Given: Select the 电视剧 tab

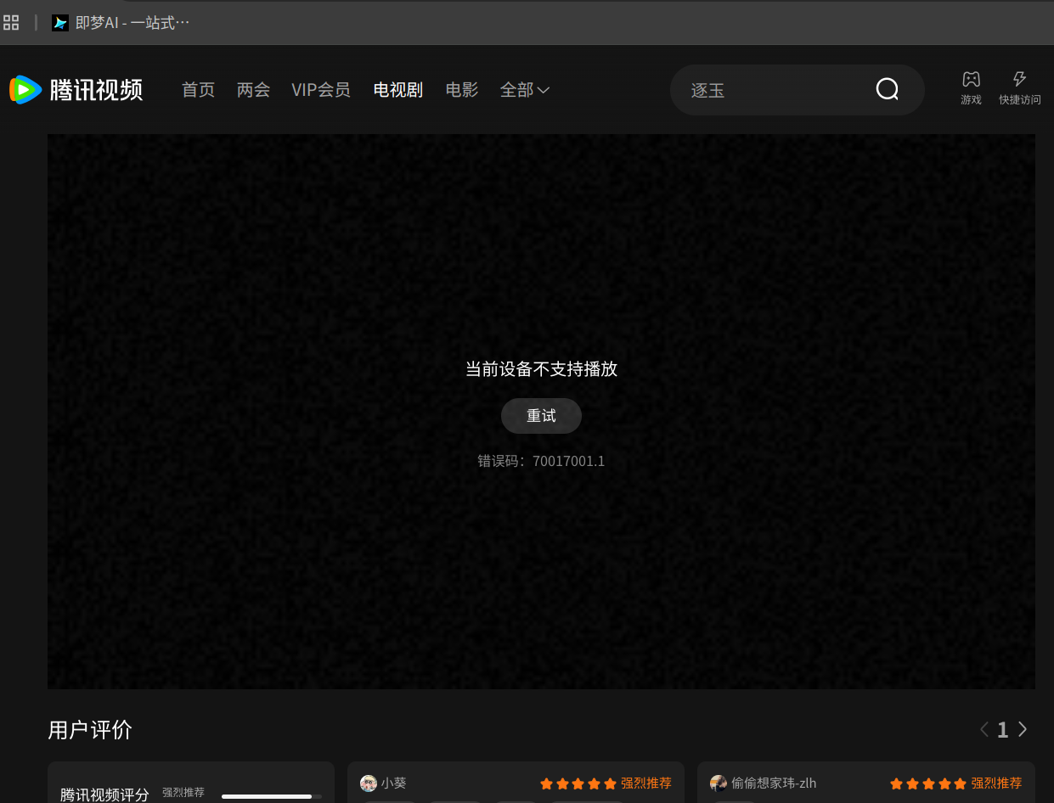Looking at the screenshot, I should 398,89.
